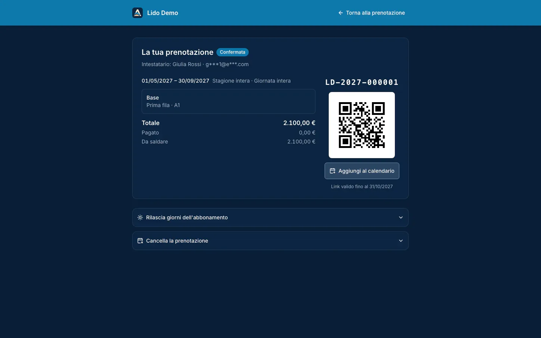Select booking code LD-2027-000001

(x=362, y=82)
